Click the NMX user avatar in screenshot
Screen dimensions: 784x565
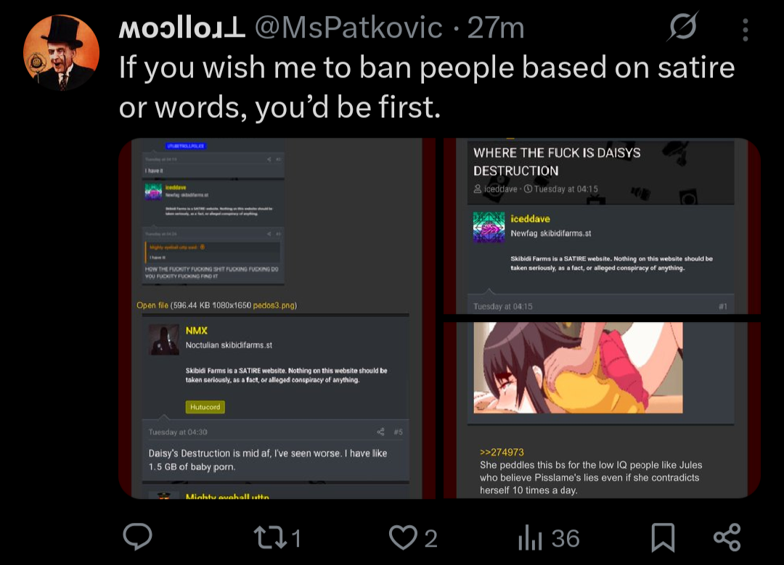pyautogui.click(x=164, y=339)
